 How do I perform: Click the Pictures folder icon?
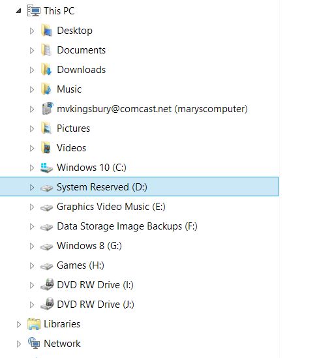47,128
